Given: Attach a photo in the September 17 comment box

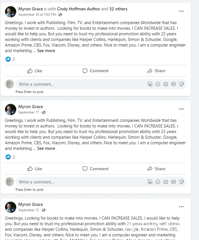Looking at the screenshot, I should tap(166, 182).
